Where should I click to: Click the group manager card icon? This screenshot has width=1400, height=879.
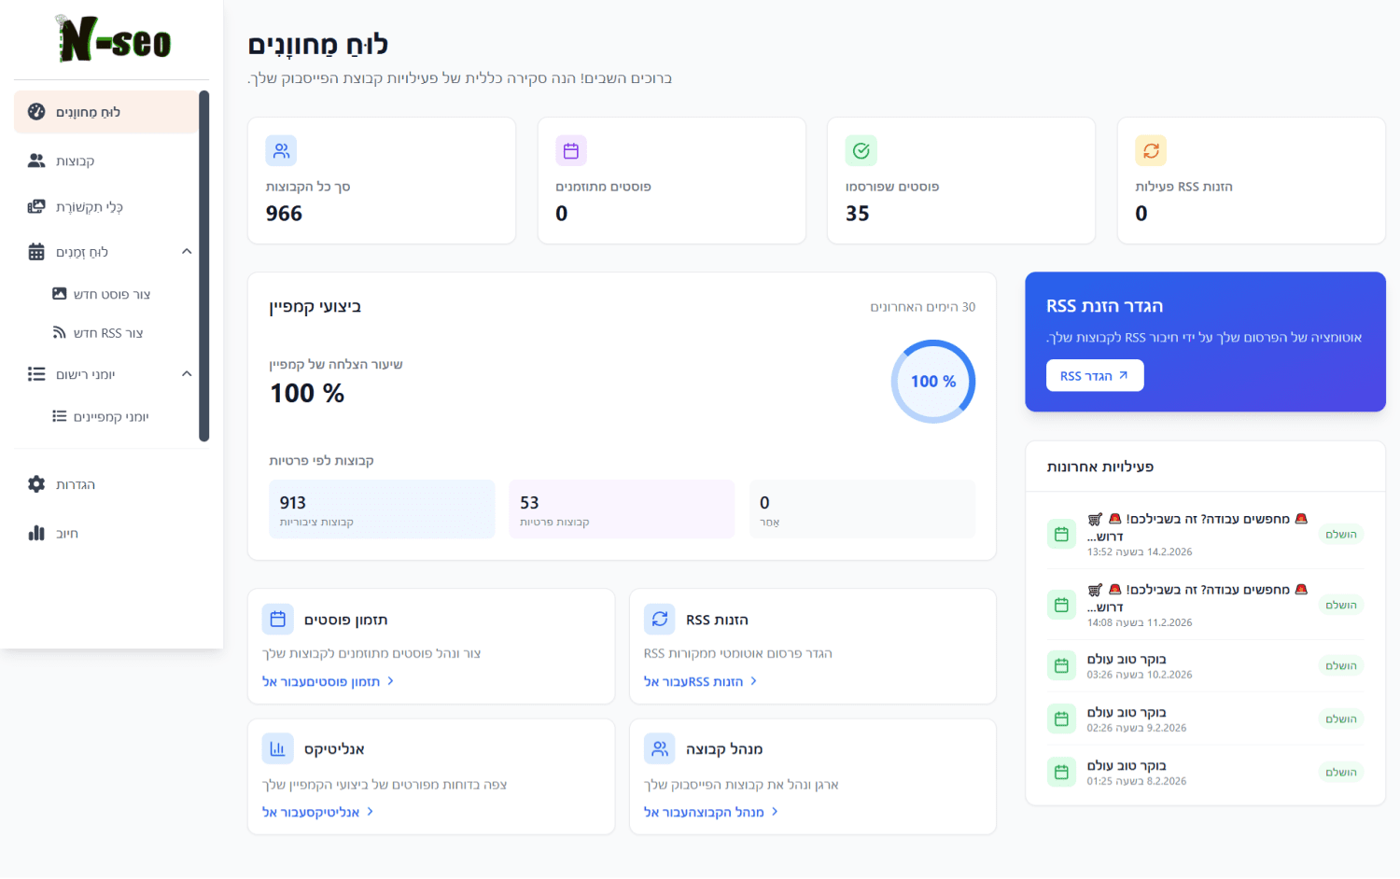coord(660,748)
